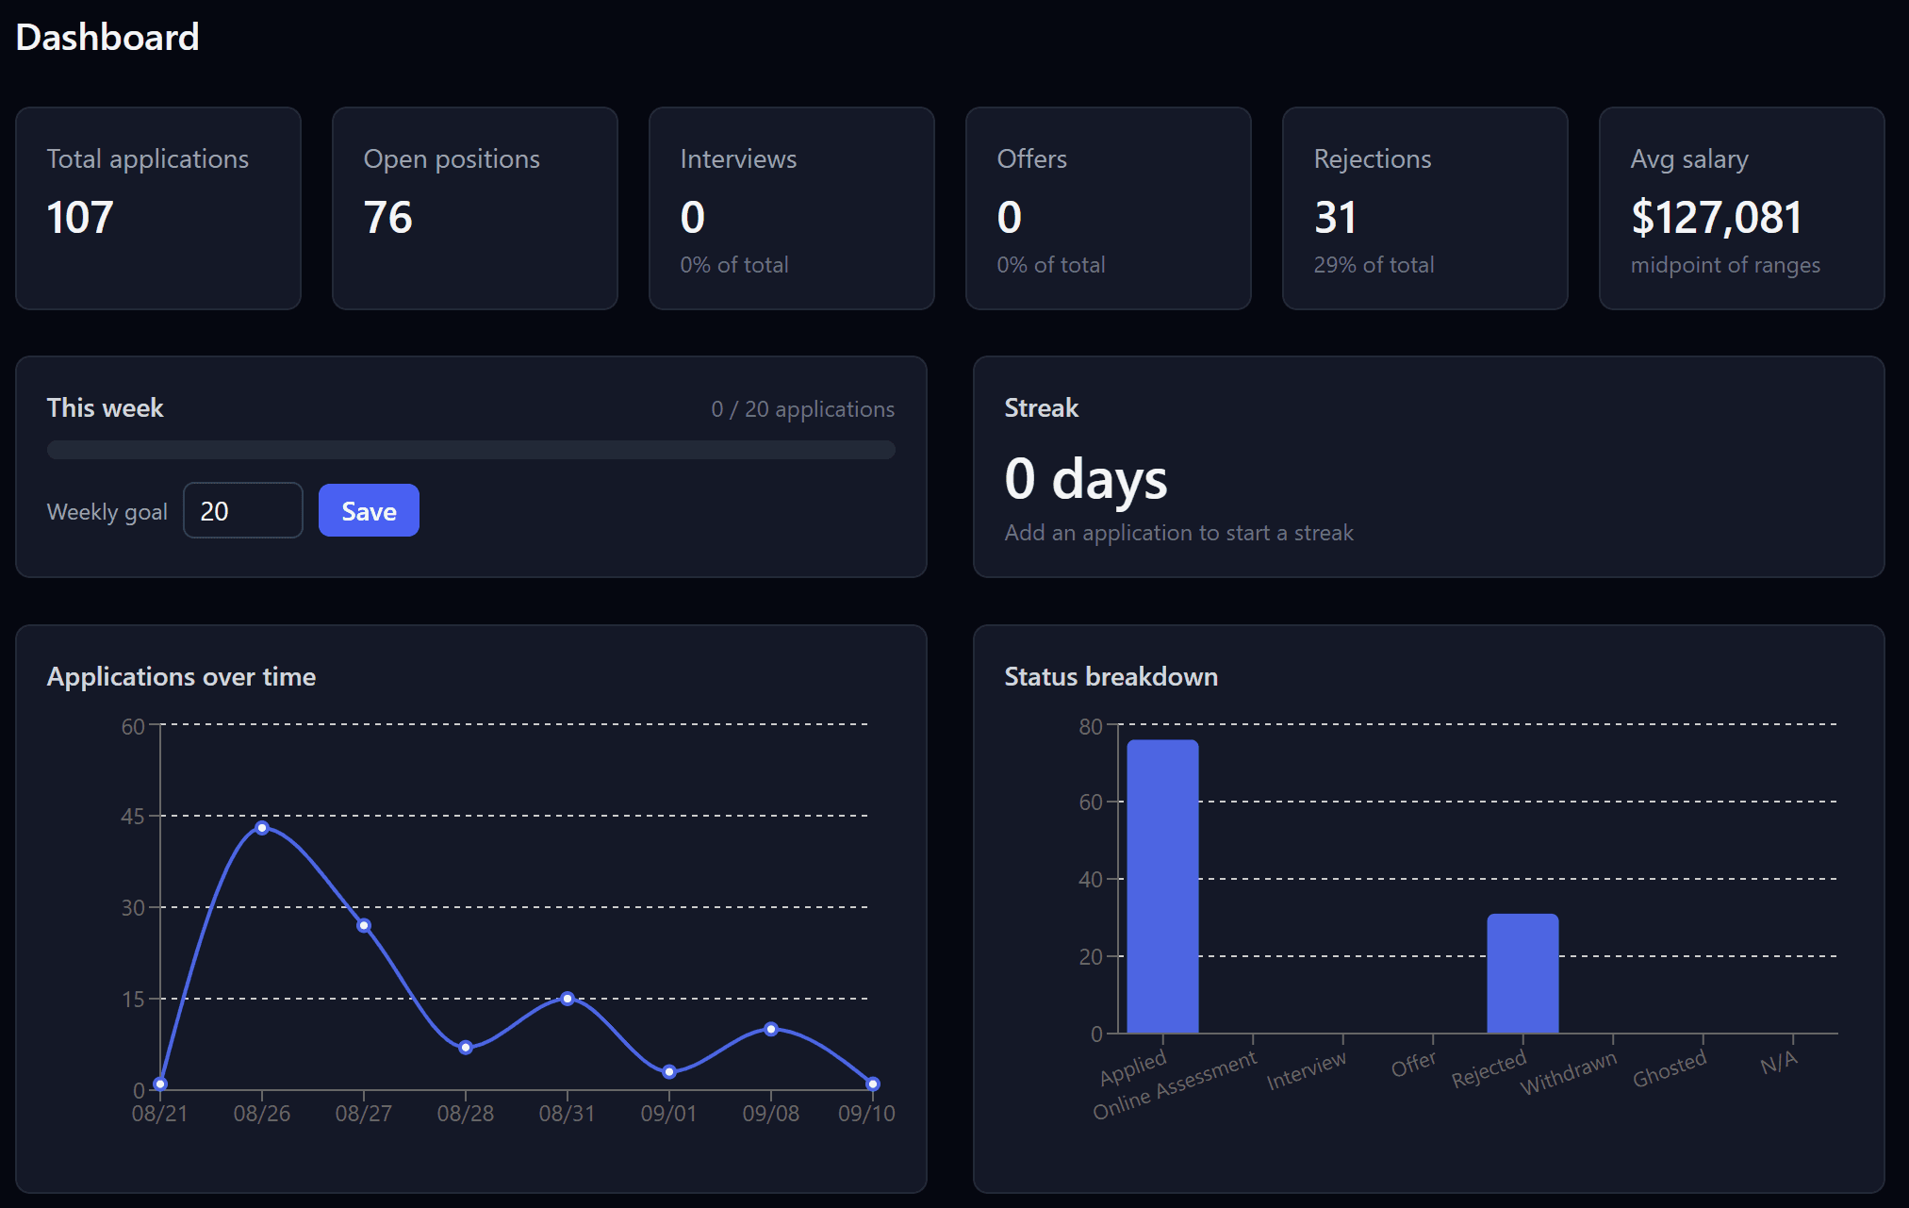Click the 09/10 data point on line chart
Screen dimensions: 1909x1208
(873, 1084)
